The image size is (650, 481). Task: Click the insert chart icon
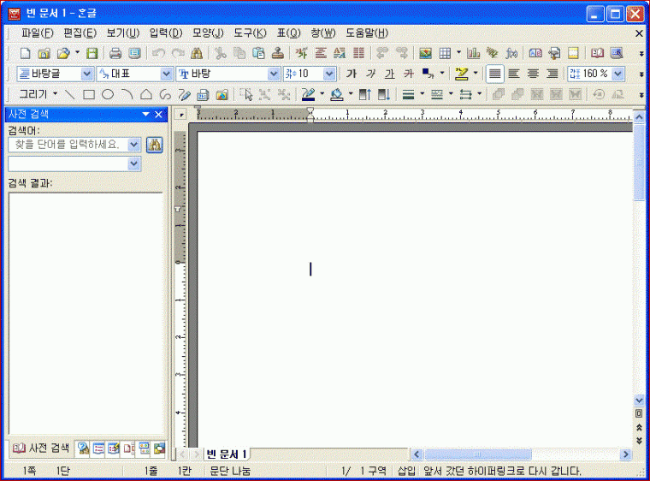tap(473, 53)
